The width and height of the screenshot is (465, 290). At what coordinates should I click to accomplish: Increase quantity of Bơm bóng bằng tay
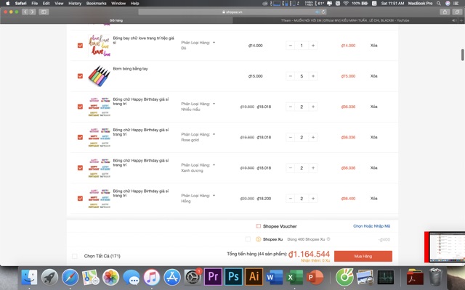tap(313, 76)
